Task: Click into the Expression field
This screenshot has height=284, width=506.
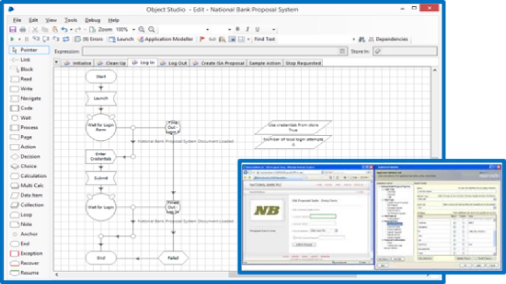Action: coord(215,51)
